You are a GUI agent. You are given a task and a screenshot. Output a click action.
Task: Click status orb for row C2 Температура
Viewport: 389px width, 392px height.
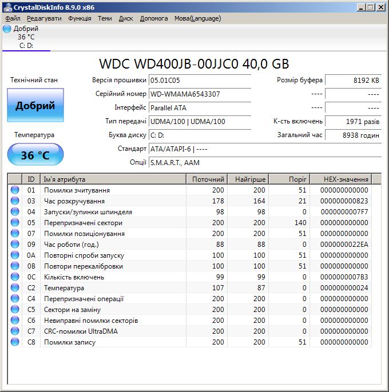pyautogui.click(x=15, y=288)
